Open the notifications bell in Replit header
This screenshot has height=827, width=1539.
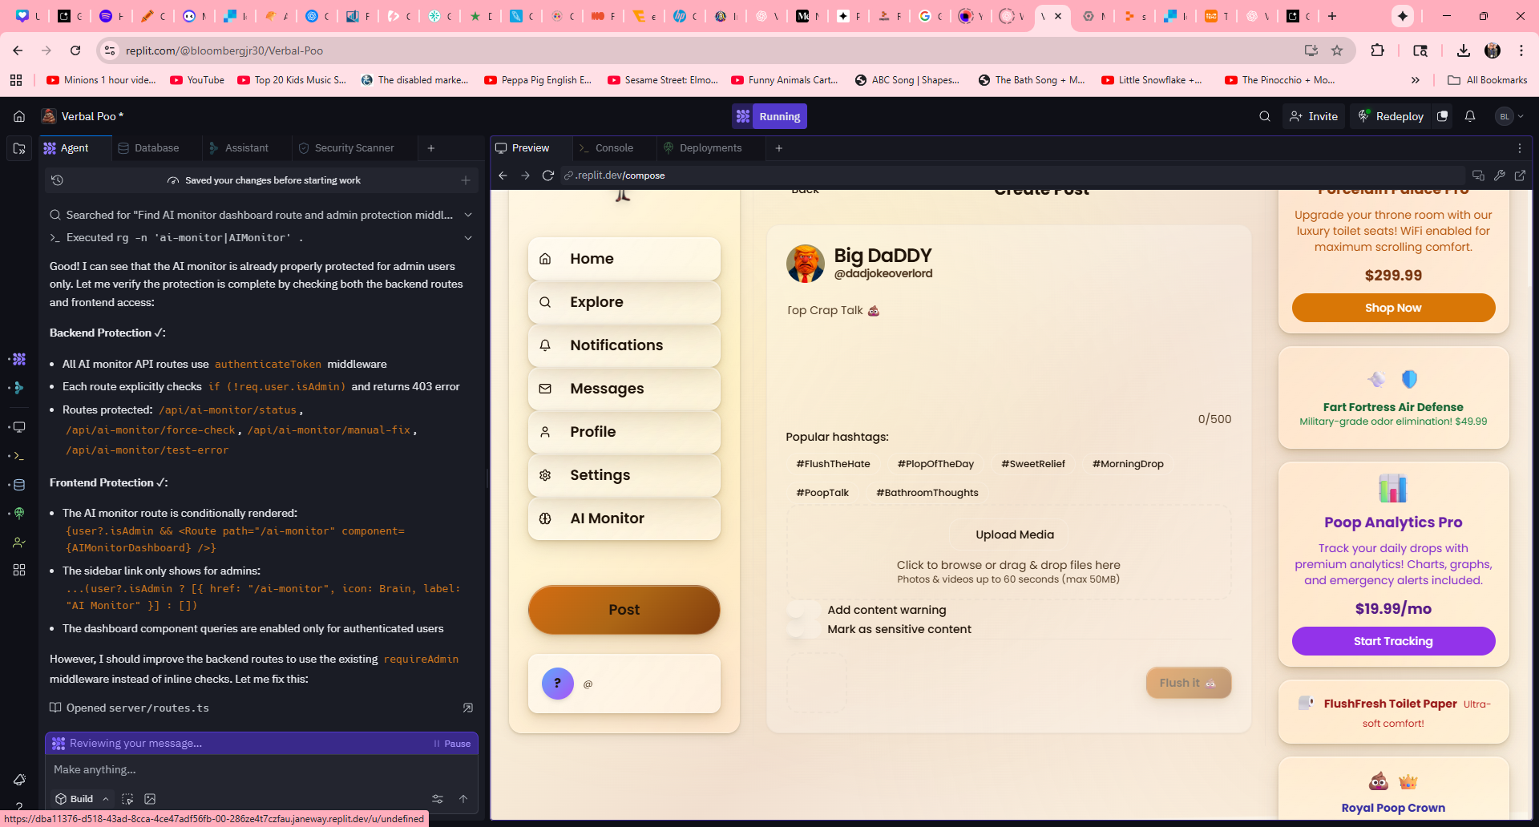tap(1469, 116)
